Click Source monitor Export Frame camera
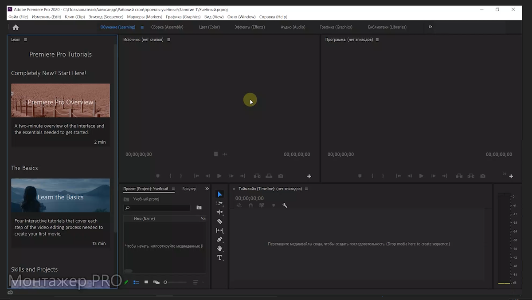 click(281, 176)
